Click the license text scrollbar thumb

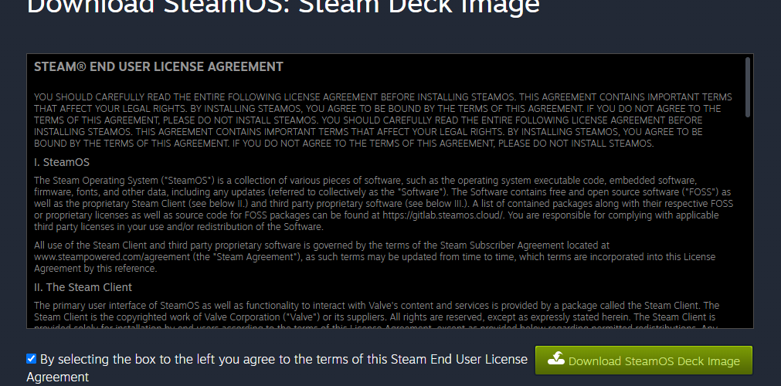coord(748,87)
